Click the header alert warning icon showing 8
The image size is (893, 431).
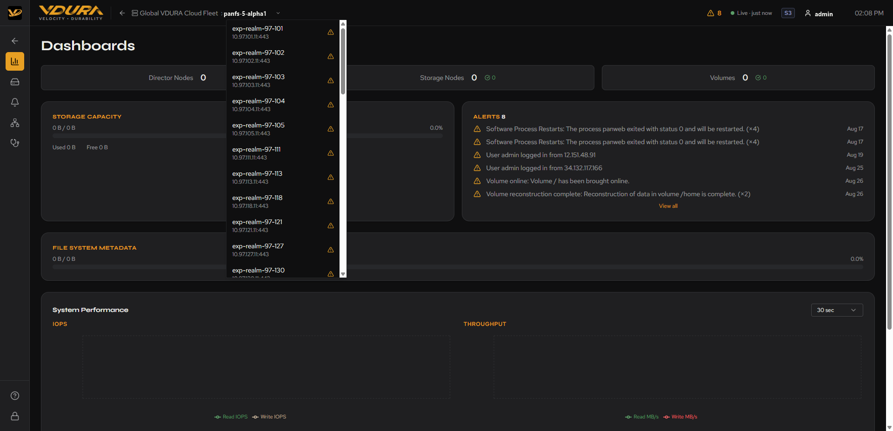710,13
